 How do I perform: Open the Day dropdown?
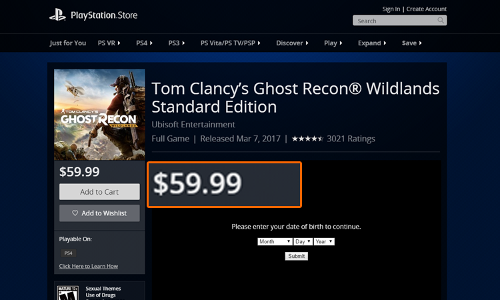coord(303,241)
